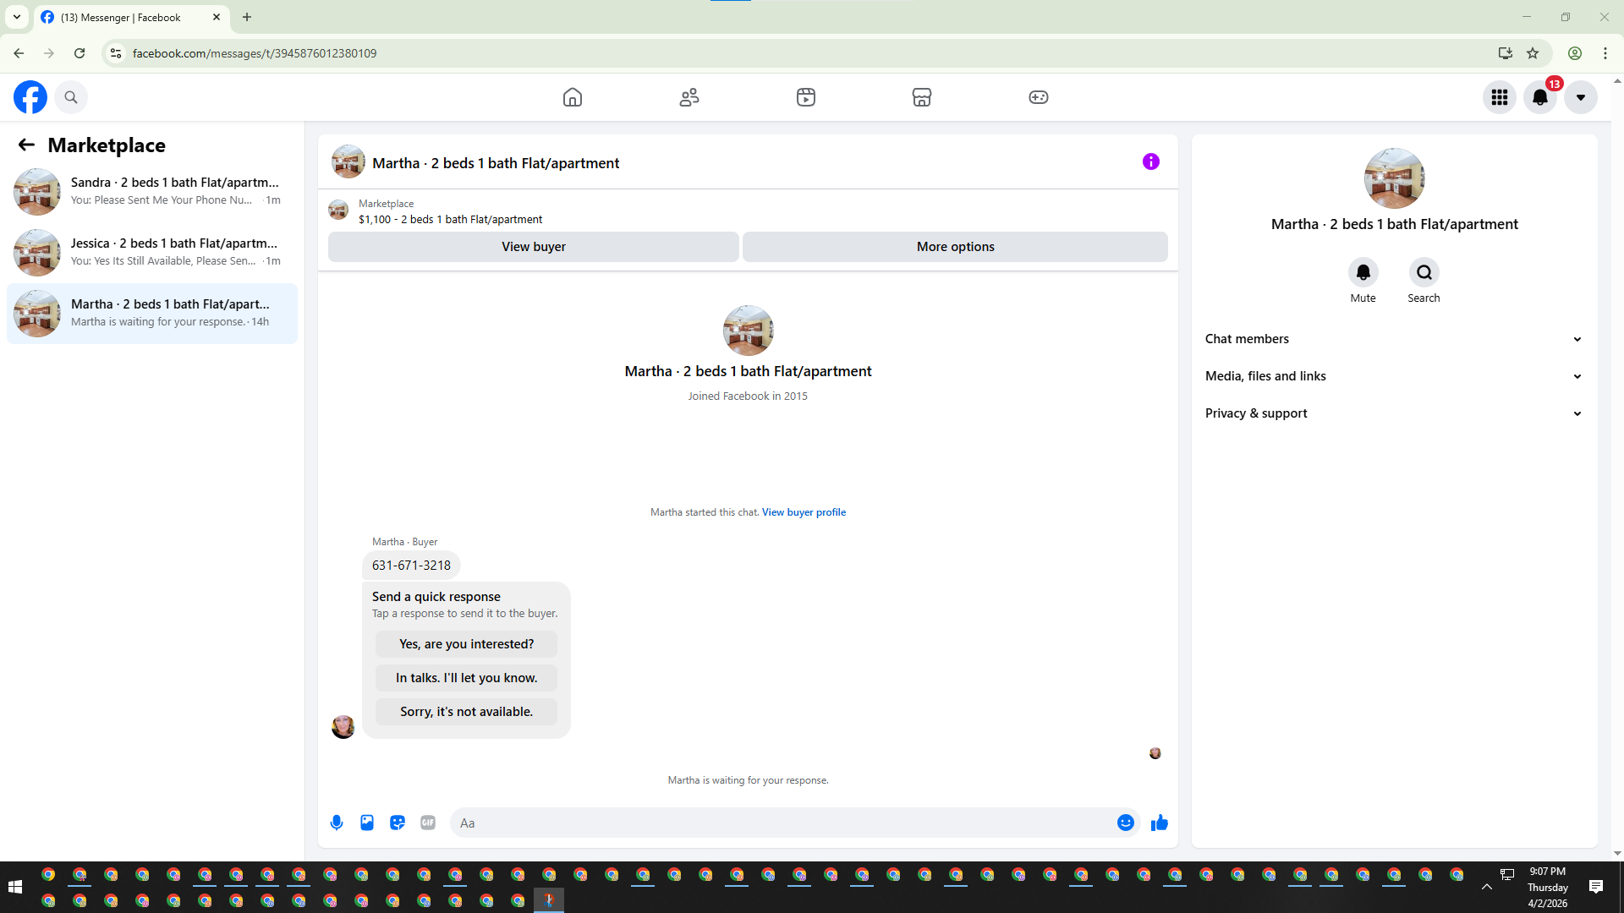The height and width of the screenshot is (913, 1624).
Task: Open the tab search dropdown arrow
Action: click(17, 17)
